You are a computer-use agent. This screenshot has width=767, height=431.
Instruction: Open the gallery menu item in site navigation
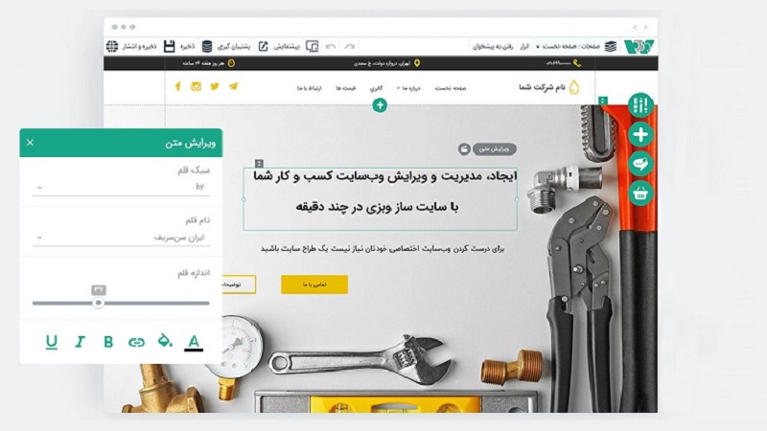376,88
